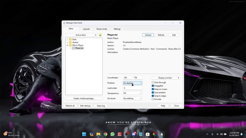Click the Music Player folder icon
Viewport: 246px width, 138px height.
pyautogui.click(x=70, y=45)
